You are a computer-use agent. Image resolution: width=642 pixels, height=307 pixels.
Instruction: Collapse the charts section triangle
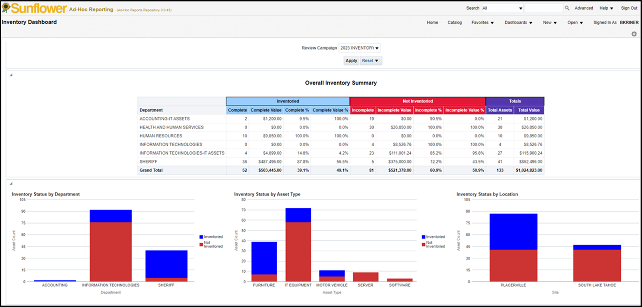(11, 184)
